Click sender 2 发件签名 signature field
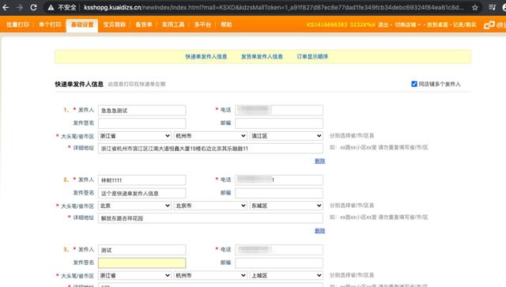Viewport: 506px width, 287px height. point(142,193)
